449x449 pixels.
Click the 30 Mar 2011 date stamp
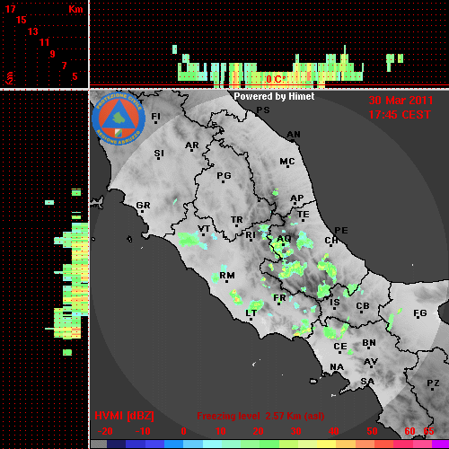[401, 101]
